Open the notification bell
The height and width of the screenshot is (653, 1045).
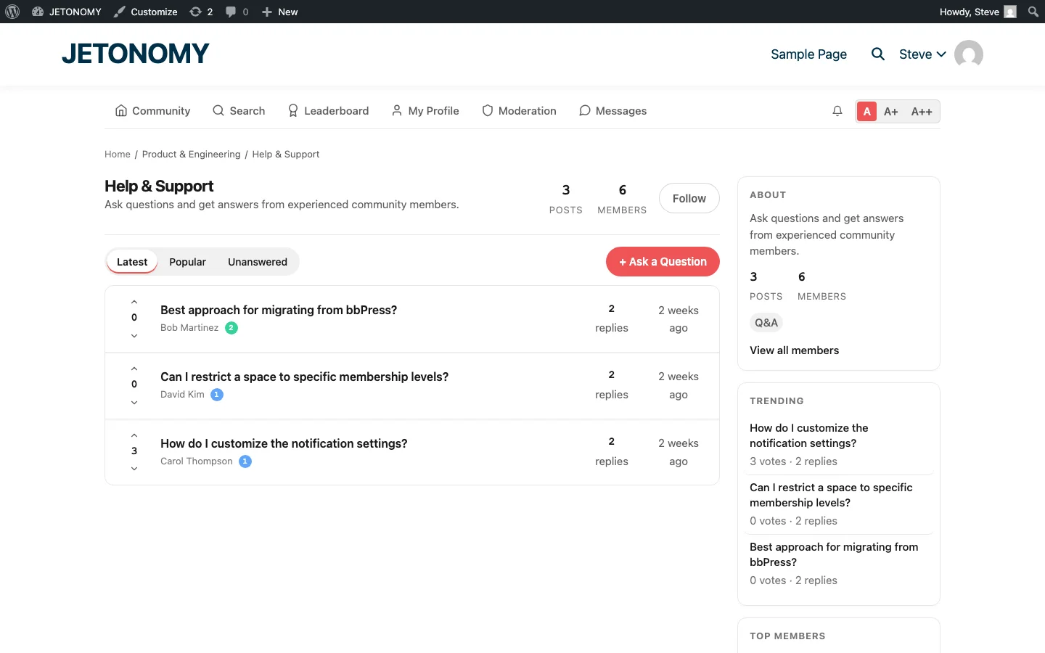[837, 110]
